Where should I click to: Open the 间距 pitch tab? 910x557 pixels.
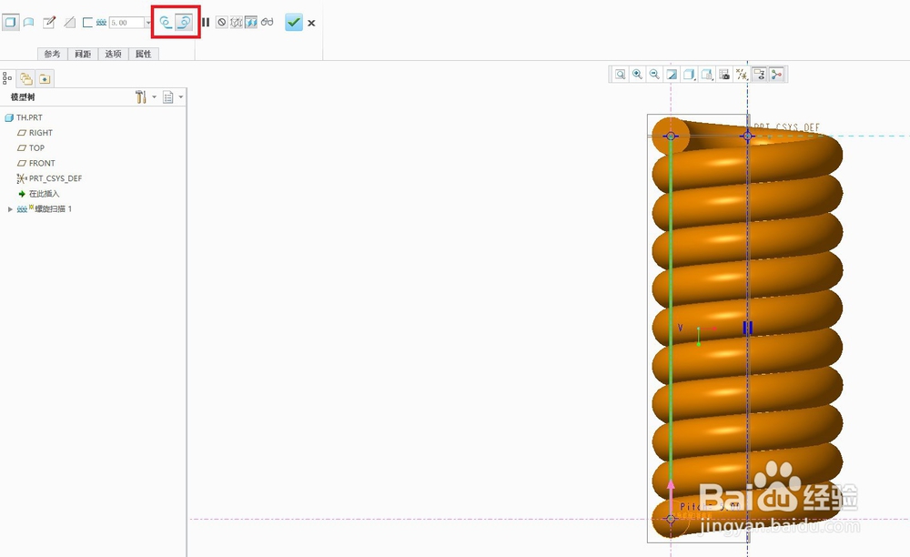pyautogui.click(x=83, y=54)
